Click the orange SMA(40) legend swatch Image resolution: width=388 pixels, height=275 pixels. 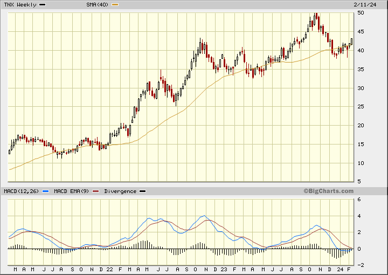pos(115,5)
